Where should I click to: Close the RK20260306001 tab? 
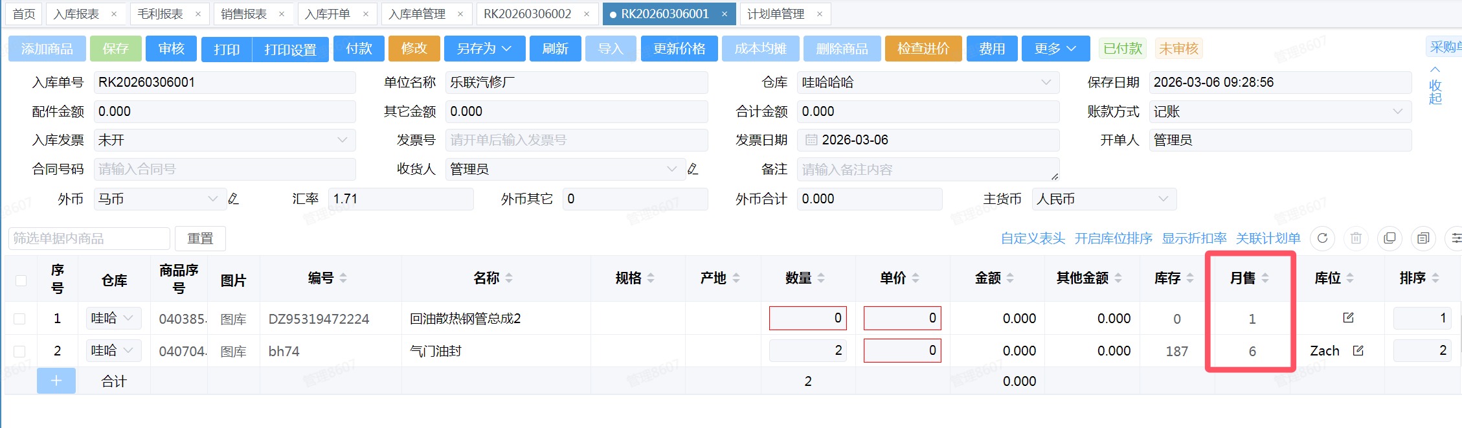[x=724, y=14]
